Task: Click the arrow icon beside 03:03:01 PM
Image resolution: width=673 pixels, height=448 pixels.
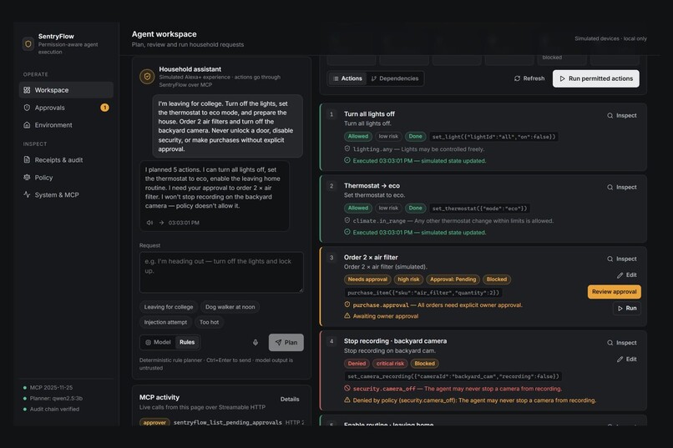Action: tap(161, 223)
